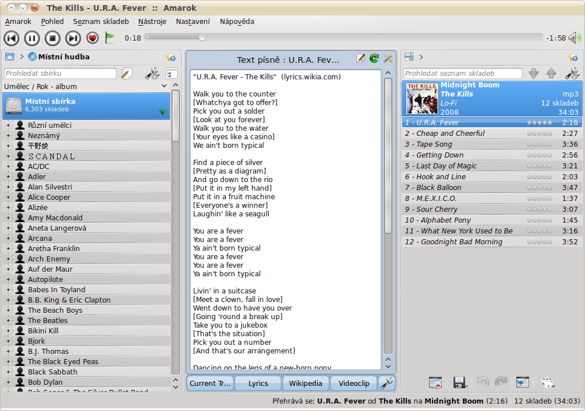Redo the last playlist change

501,382
